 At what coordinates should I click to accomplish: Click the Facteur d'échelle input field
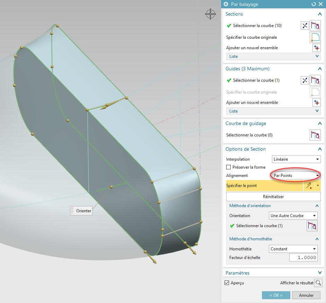coord(303,258)
